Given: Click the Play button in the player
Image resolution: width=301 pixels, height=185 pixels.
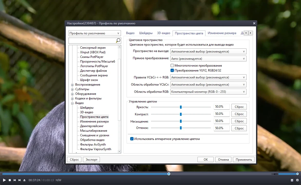Looking at the screenshot, I should (4, 180).
